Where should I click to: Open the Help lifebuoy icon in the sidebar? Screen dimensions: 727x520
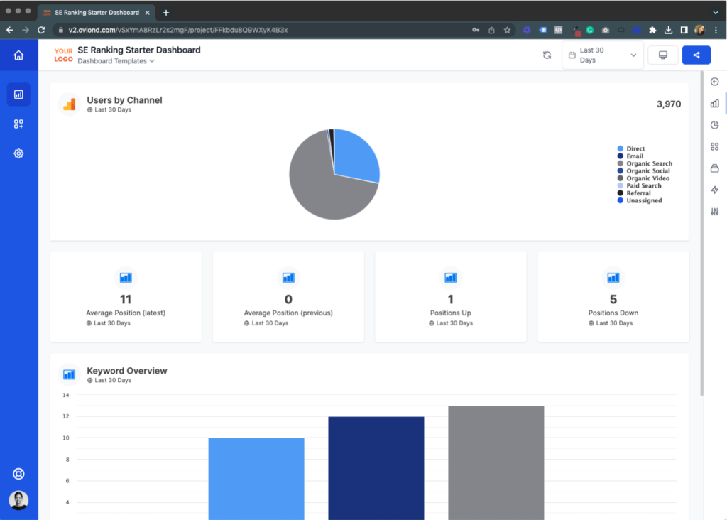tap(18, 474)
